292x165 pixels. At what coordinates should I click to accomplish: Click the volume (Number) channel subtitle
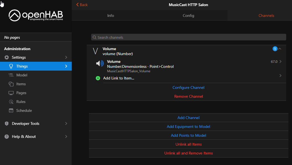118,54
